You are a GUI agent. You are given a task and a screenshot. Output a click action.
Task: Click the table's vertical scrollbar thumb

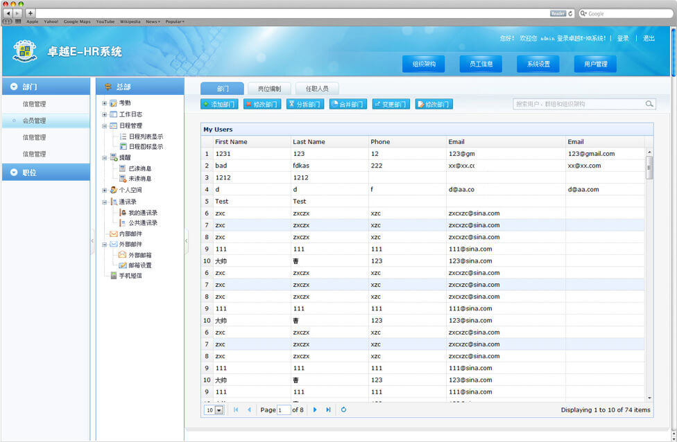pos(649,167)
